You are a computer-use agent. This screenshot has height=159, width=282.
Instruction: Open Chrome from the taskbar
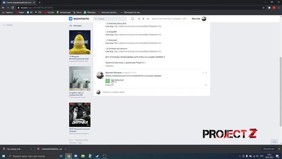coord(69,156)
